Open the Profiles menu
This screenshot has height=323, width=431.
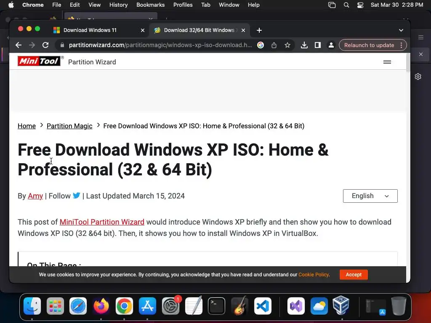tap(183, 5)
